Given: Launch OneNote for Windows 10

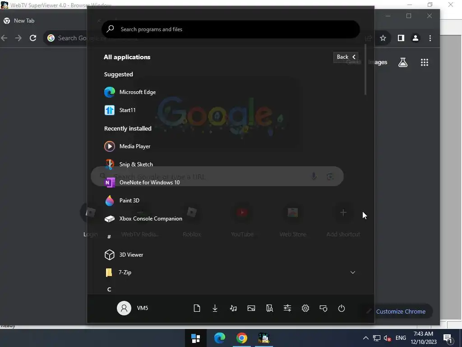Looking at the screenshot, I should [x=142, y=183].
